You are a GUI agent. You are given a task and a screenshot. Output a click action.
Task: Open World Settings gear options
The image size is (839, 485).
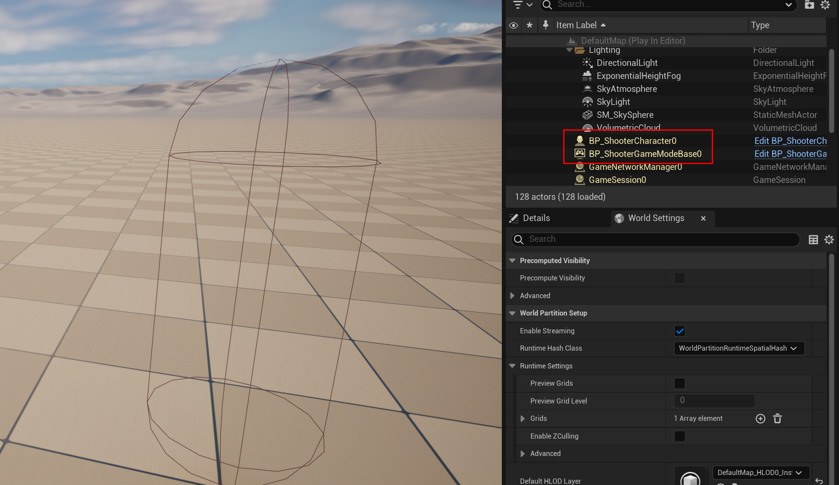(829, 240)
